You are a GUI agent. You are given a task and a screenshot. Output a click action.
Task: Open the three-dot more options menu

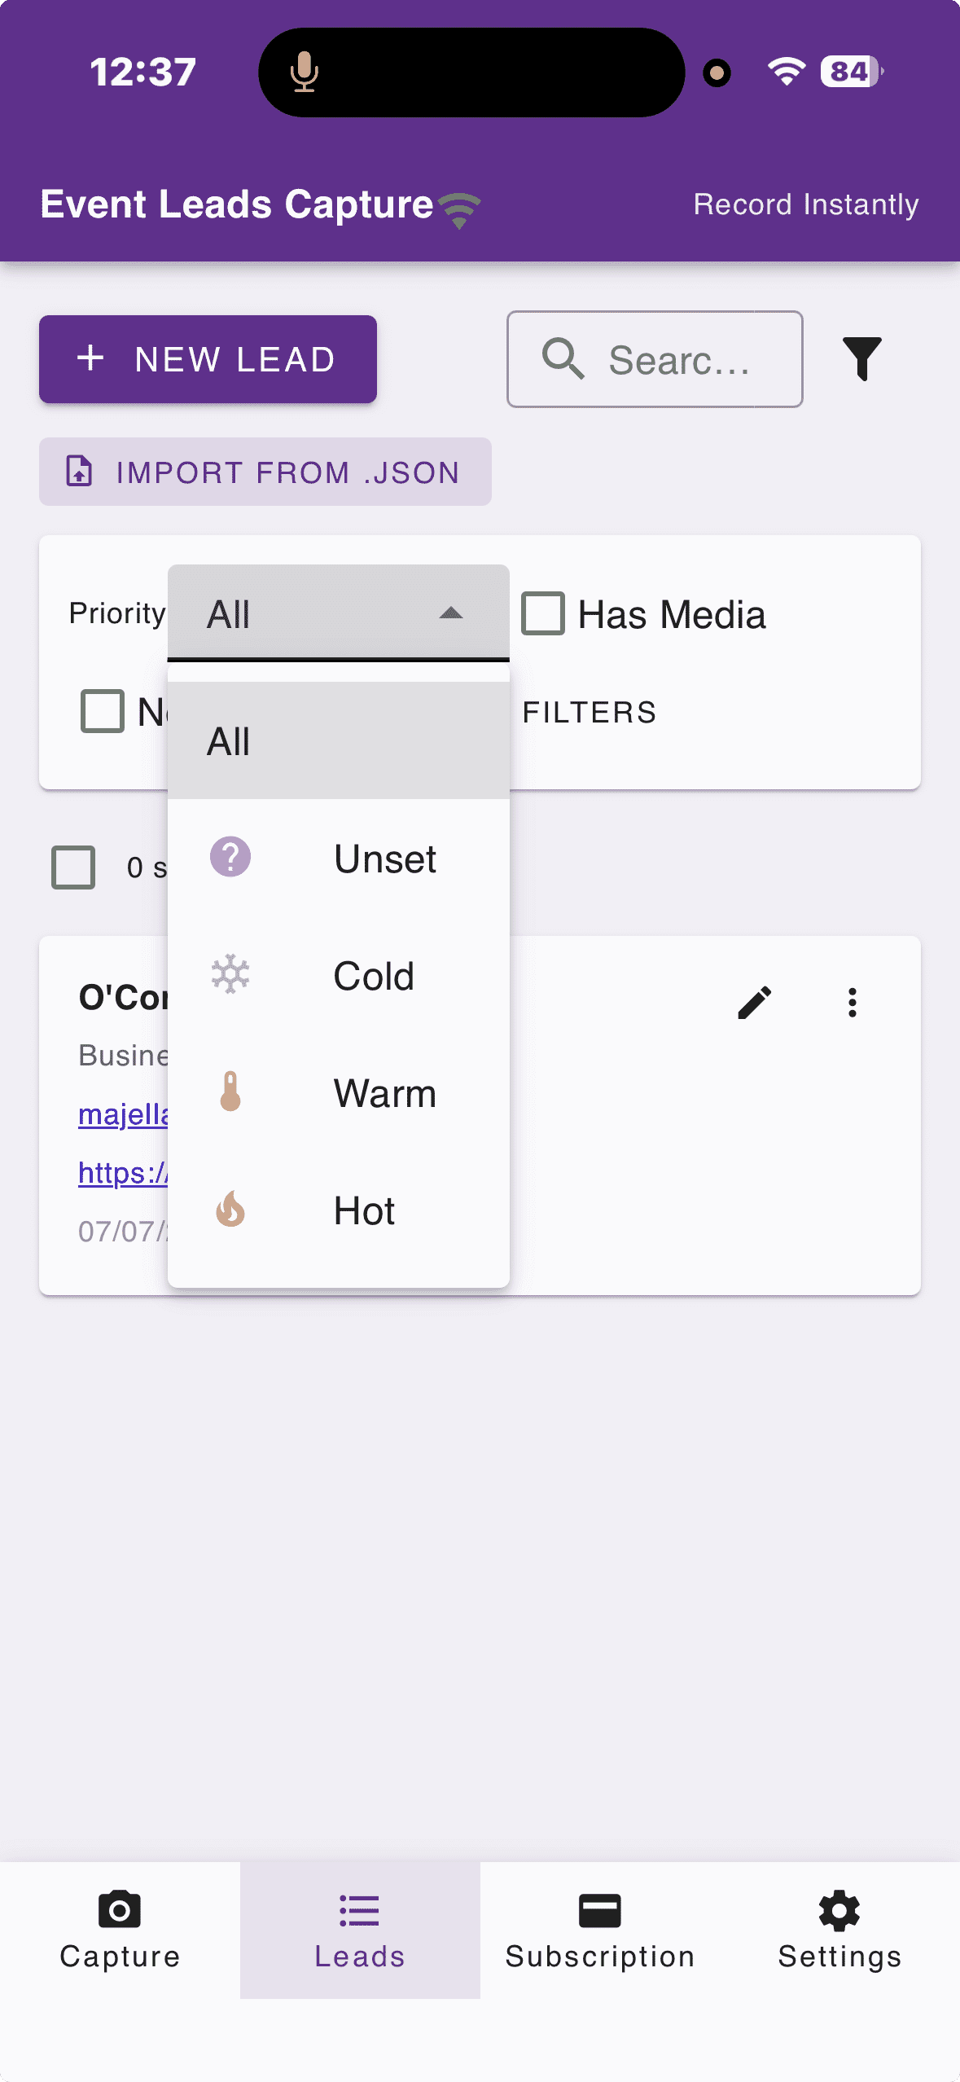[x=853, y=1003]
